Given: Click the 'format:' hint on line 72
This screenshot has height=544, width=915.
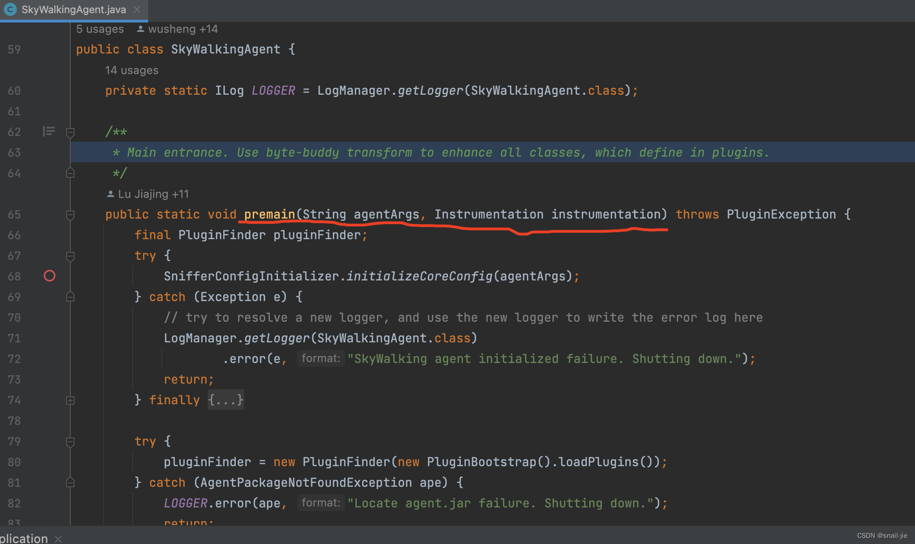Looking at the screenshot, I should (x=321, y=359).
